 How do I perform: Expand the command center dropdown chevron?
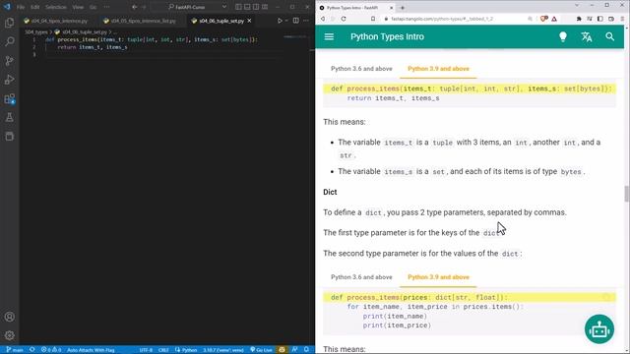tap(224, 7)
